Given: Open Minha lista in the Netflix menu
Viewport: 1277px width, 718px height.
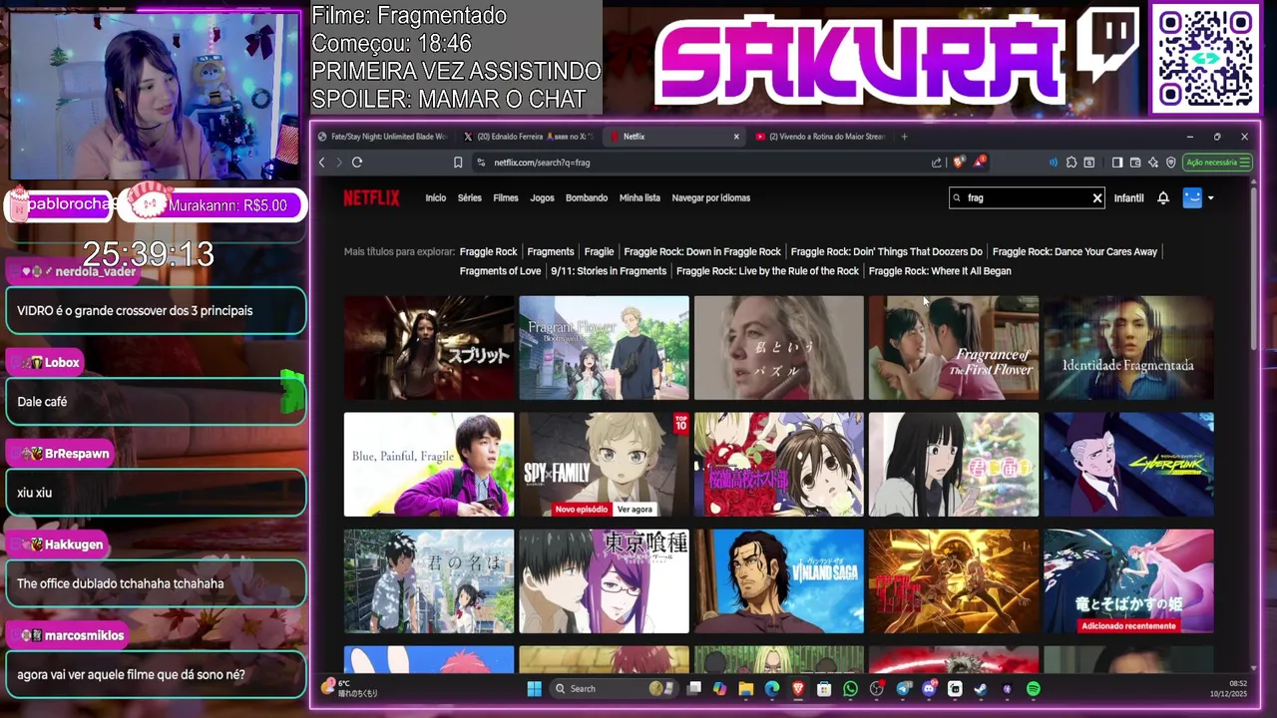Looking at the screenshot, I should (639, 197).
